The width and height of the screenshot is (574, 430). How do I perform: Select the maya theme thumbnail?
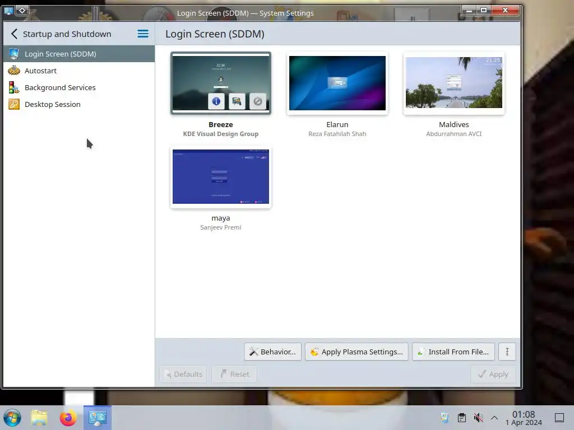[221, 176]
